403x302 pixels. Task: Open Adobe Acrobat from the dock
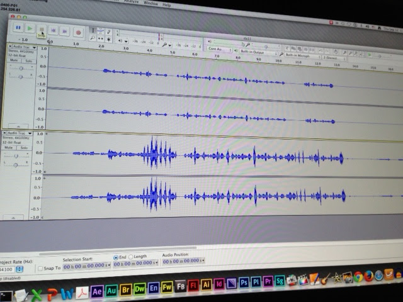[x=82, y=293]
